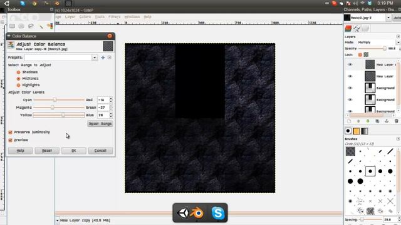Open the Layer menu
Screen dimensions: 401x225
[x=70, y=17]
